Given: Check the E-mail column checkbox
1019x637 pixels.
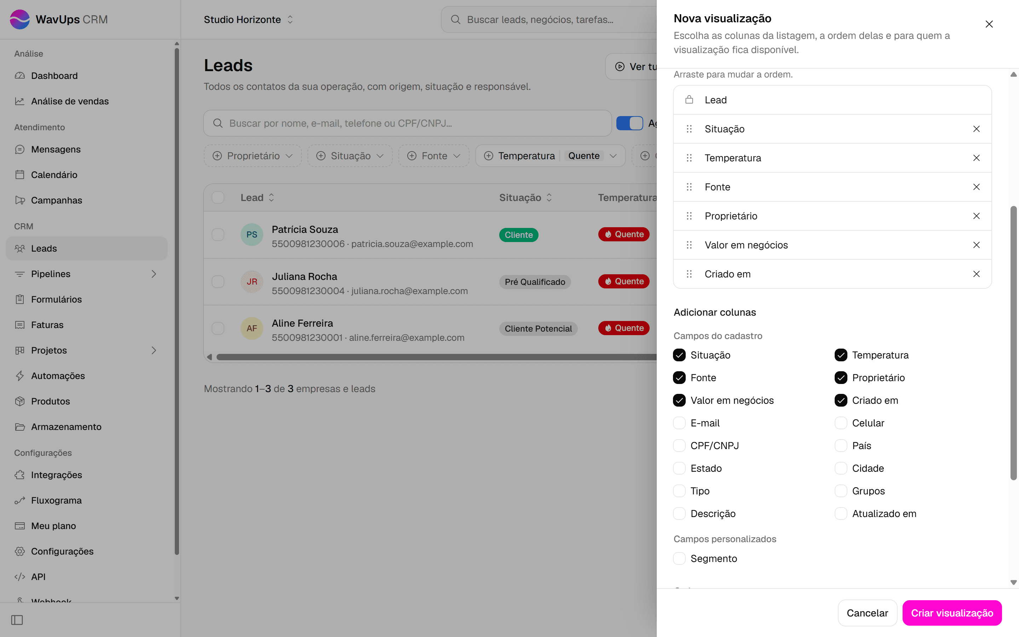Looking at the screenshot, I should (x=679, y=423).
